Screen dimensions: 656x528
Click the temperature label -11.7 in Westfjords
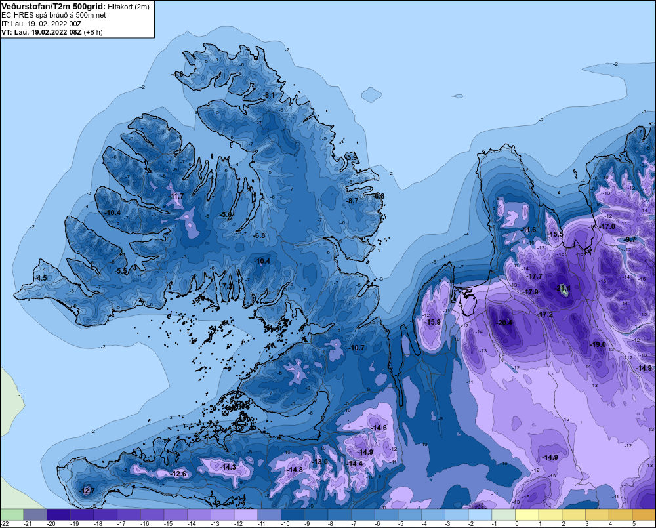pos(176,196)
